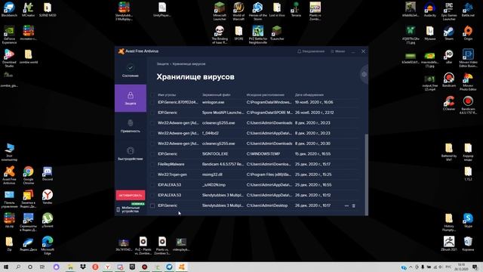Open the Состояние section in Avast sidebar

click(131, 71)
